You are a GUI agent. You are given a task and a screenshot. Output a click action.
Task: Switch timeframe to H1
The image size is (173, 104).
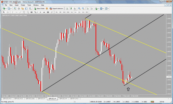coord(72,12)
